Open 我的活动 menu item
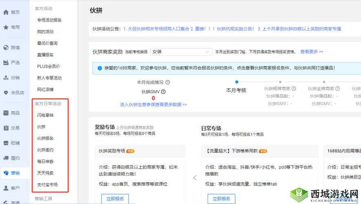Image resolution: width=361 pixels, height=204 pixels. (45, 31)
